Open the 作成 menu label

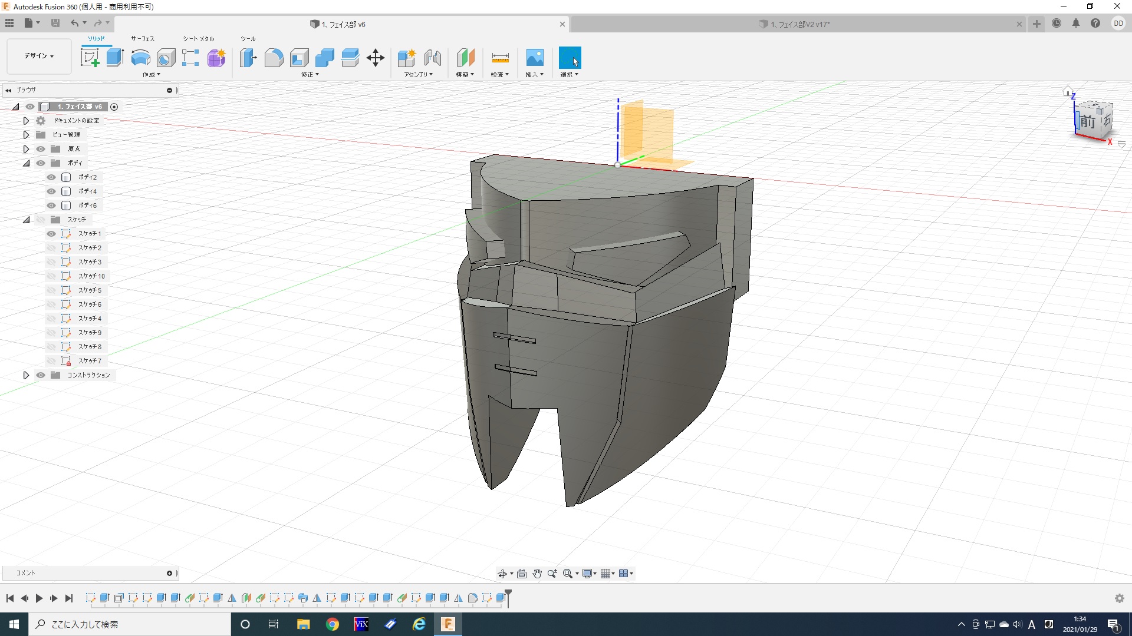pyautogui.click(x=151, y=75)
